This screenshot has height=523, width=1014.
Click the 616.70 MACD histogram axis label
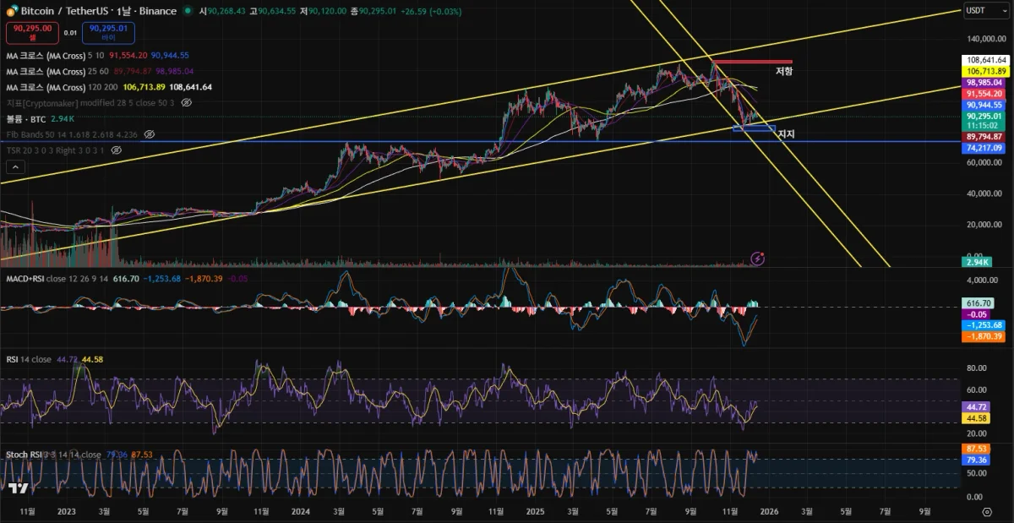[x=979, y=302]
